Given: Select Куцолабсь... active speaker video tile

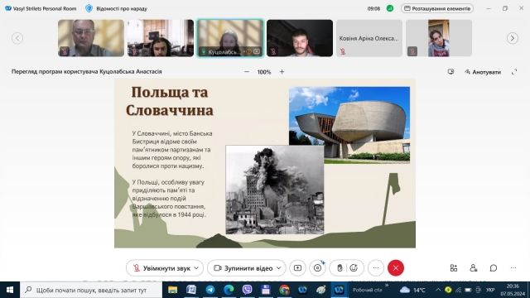Looking at the screenshot, I should 230,38.
